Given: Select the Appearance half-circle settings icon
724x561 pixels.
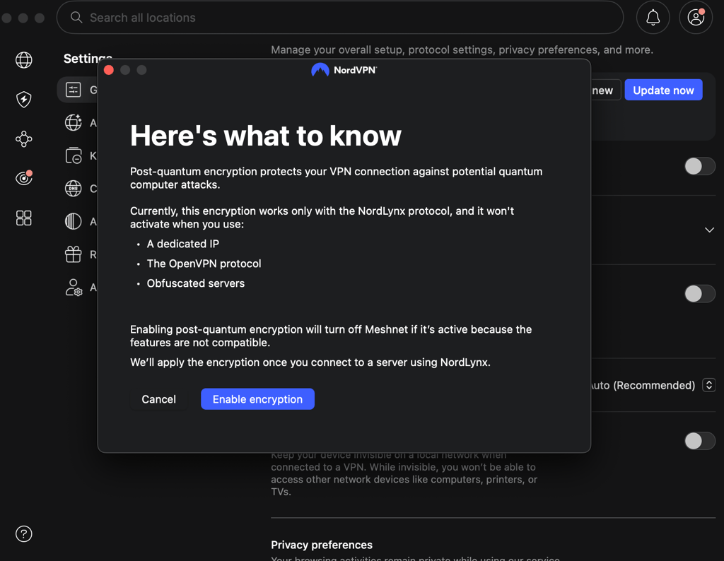Looking at the screenshot, I should (x=73, y=221).
